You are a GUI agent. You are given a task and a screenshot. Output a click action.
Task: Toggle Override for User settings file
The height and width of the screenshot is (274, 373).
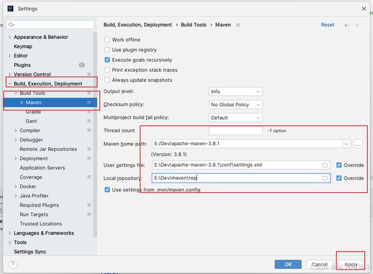click(x=339, y=165)
